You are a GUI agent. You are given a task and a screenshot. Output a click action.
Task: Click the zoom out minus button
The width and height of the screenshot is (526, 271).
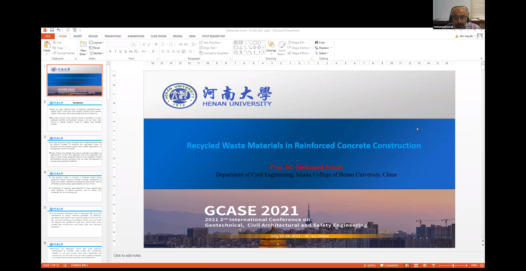tap(440, 265)
